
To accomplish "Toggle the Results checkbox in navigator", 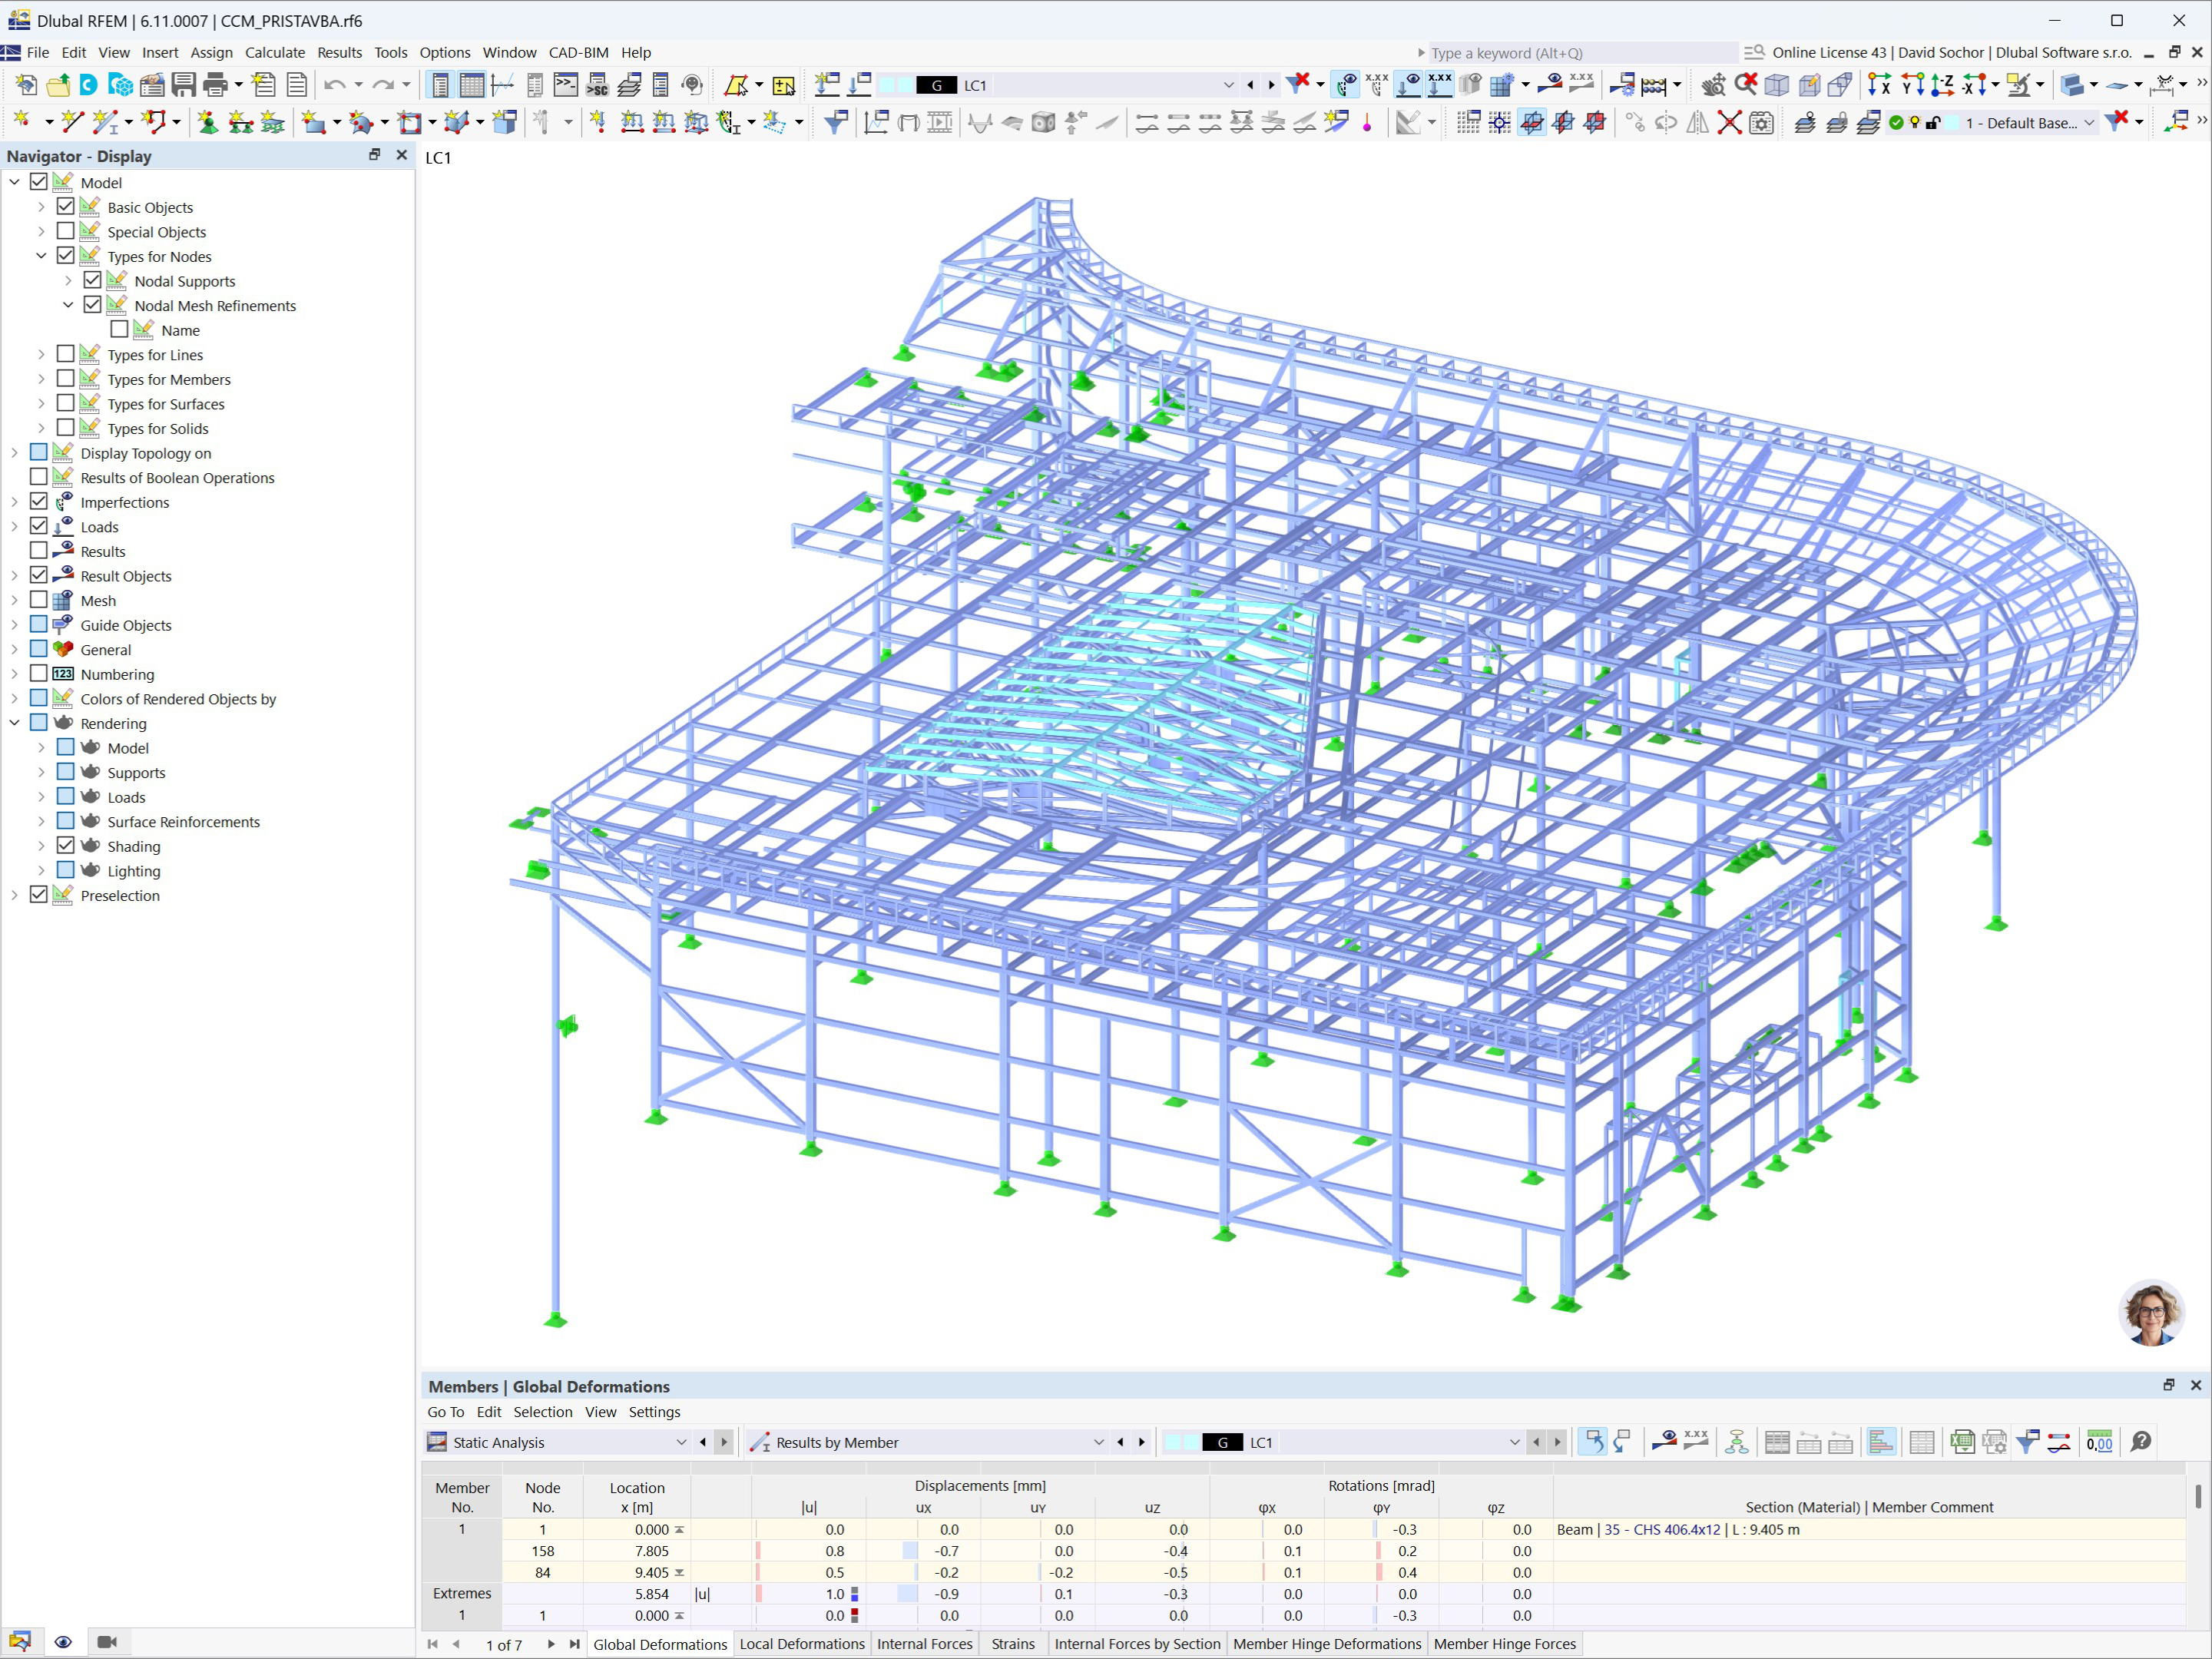I will coord(39,551).
